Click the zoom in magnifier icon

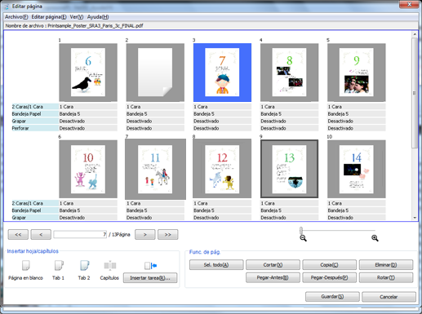[375, 238]
